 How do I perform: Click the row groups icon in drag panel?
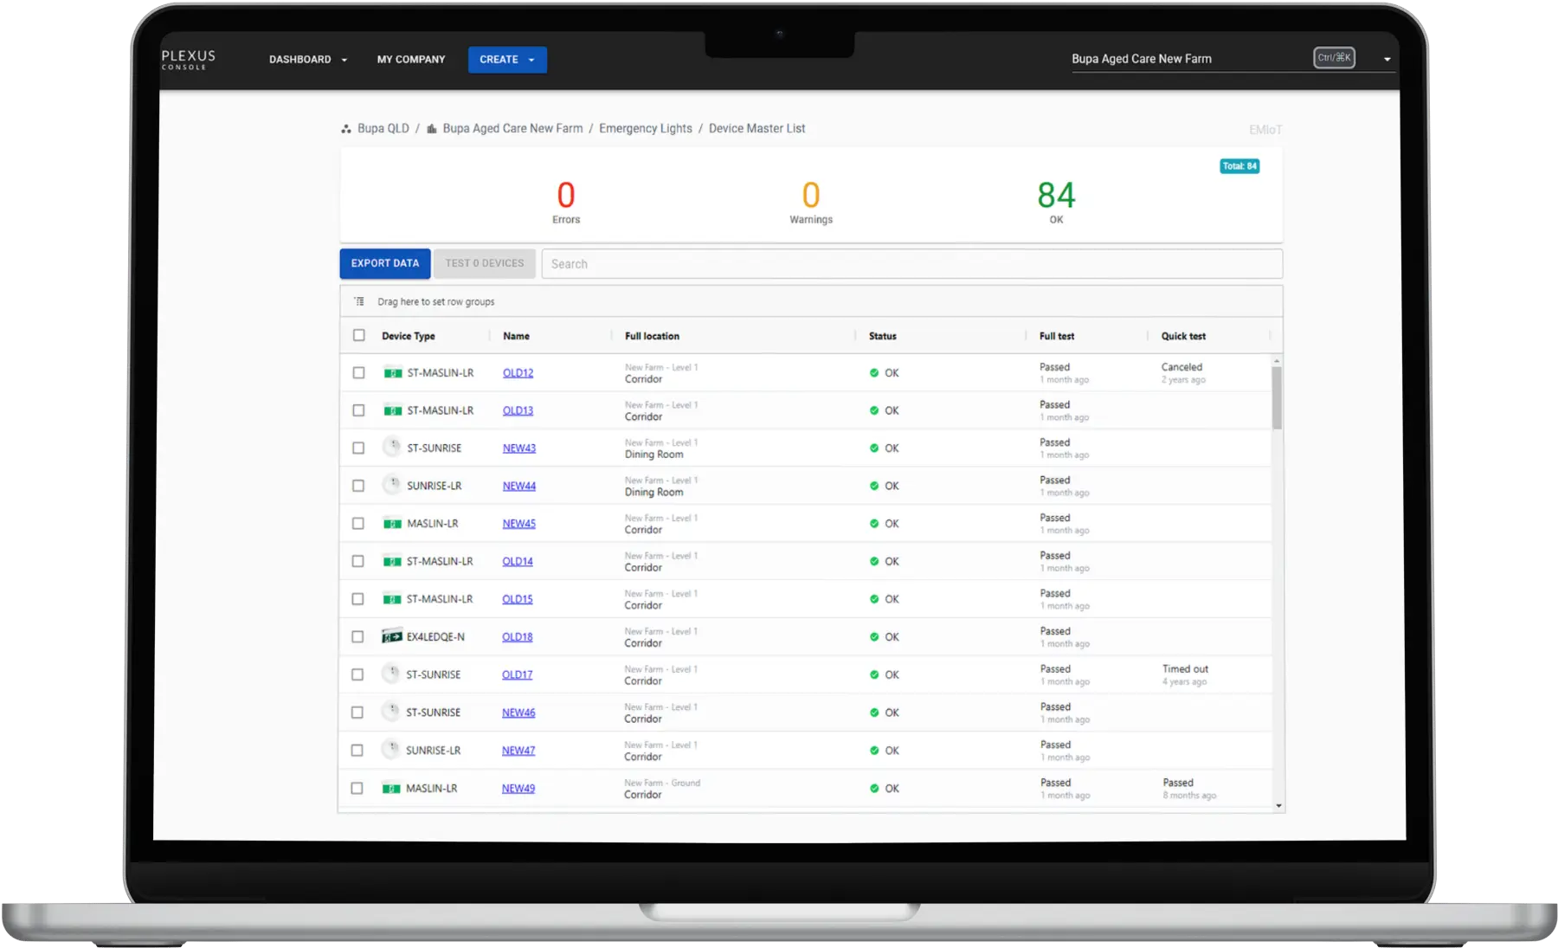(x=359, y=301)
